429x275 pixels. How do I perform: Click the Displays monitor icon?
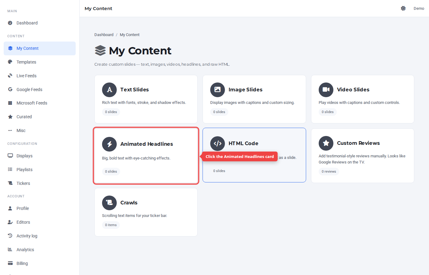[10, 156]
